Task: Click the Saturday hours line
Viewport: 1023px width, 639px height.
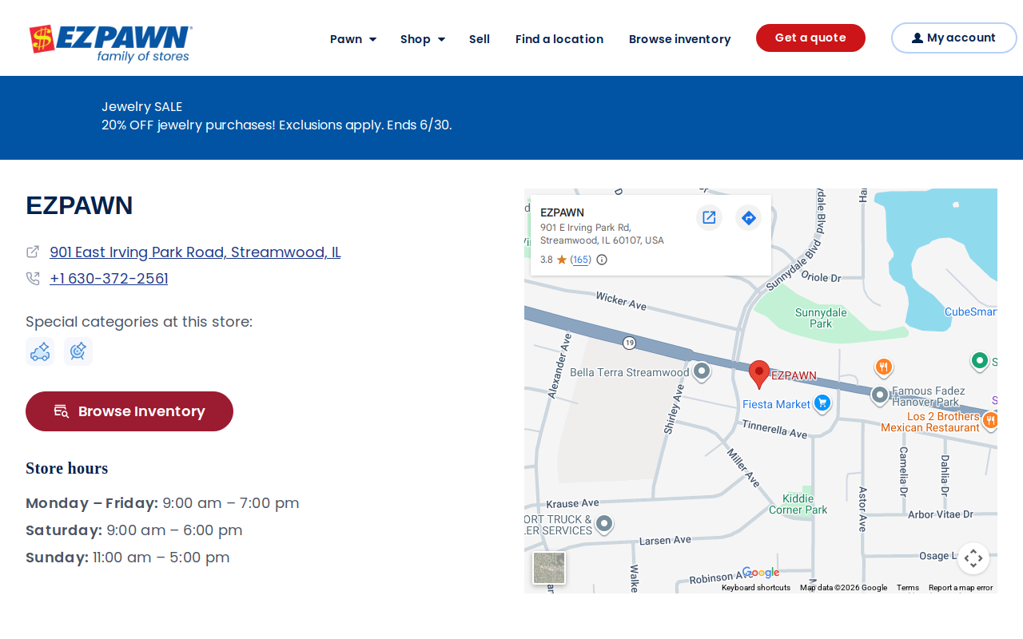Action: (134, 530)
